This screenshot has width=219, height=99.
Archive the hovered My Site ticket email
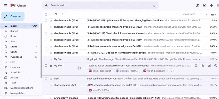click(196, 66)
